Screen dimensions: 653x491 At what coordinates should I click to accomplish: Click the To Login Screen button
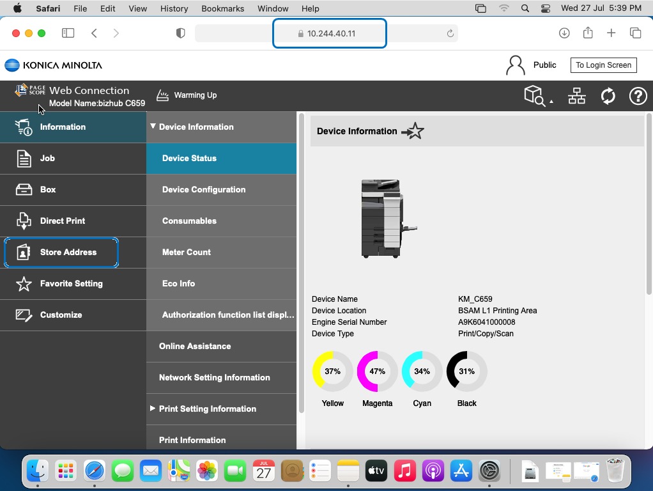603,65
